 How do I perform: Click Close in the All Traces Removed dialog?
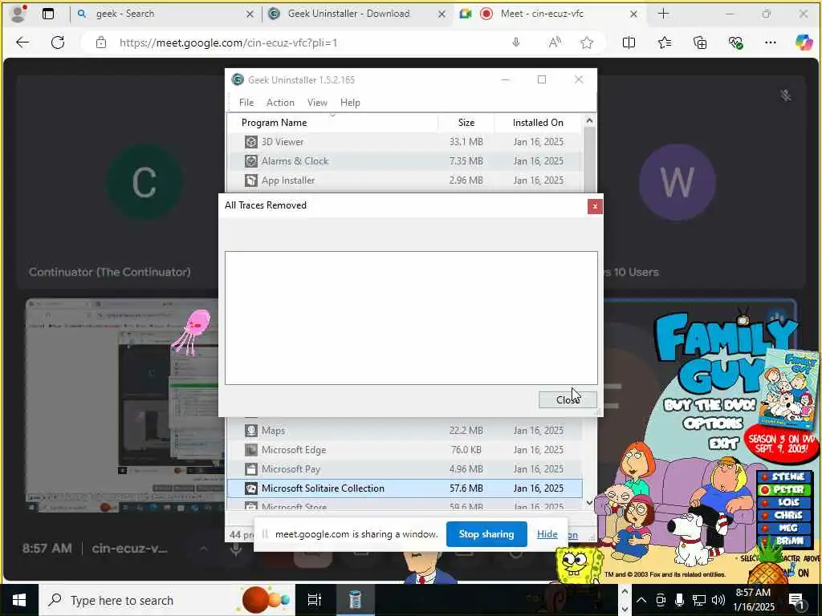click(x=568, y=399)
